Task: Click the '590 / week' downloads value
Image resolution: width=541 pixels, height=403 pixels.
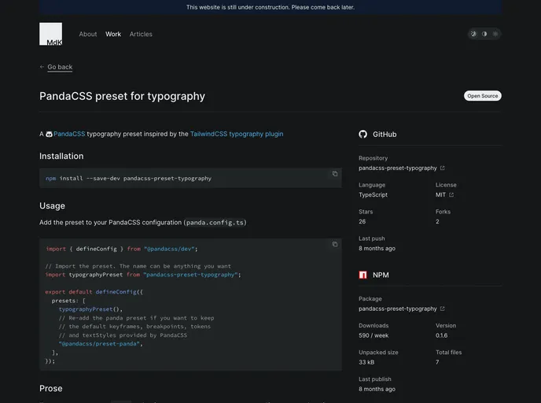Action: pos(374,335)
